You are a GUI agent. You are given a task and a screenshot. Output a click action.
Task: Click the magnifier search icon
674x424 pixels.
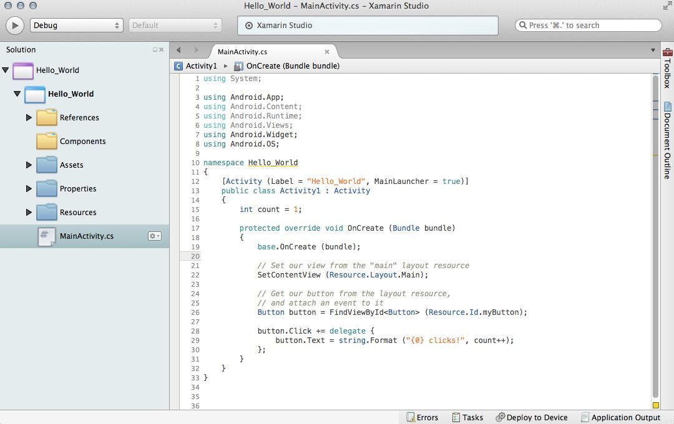point(523,26)
